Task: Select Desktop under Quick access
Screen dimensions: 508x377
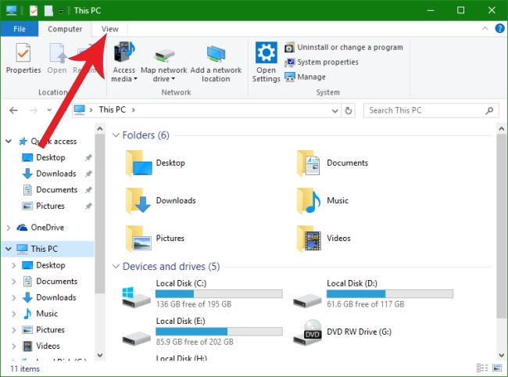Action: pyautogui.click(x=51, y=157)
